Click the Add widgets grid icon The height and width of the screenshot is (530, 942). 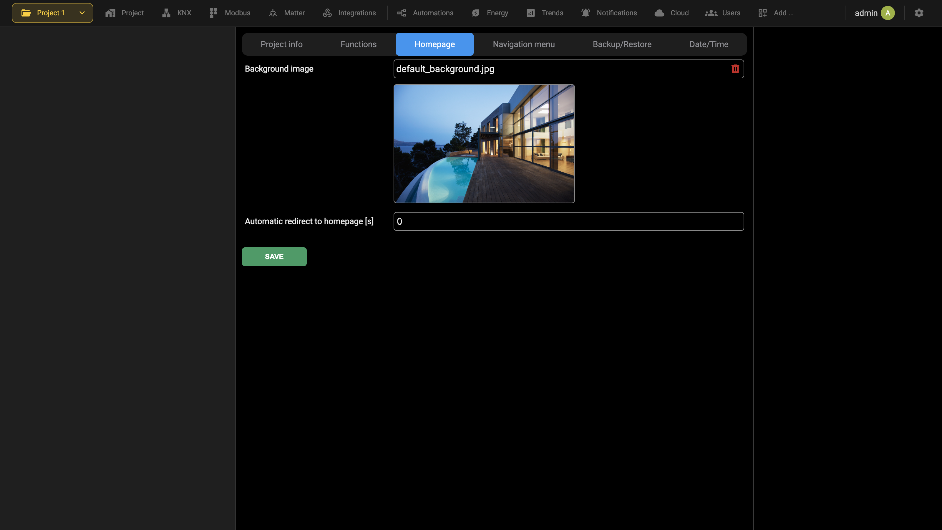pos(763,13)
